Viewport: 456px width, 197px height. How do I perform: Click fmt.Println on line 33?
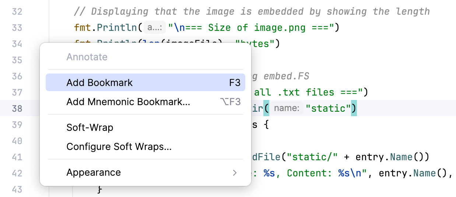point(105,28)
